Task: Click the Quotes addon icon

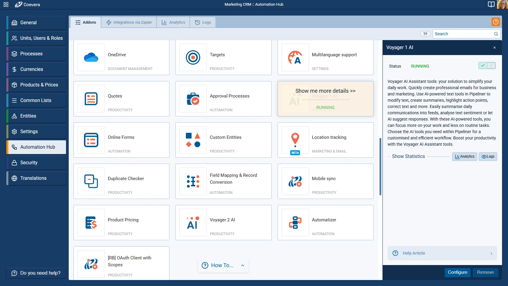Action: coord(91,99)
